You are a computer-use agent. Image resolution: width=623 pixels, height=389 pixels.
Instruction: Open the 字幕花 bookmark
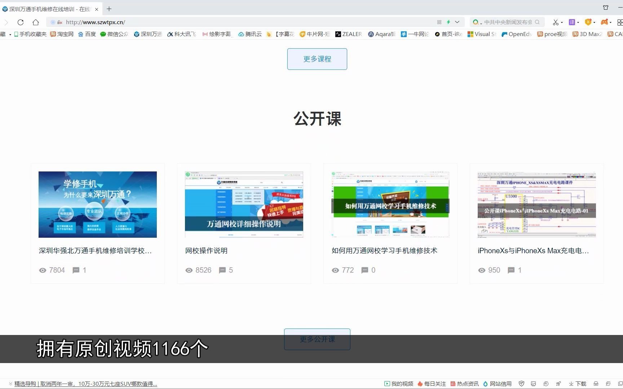tap(280, 34)
